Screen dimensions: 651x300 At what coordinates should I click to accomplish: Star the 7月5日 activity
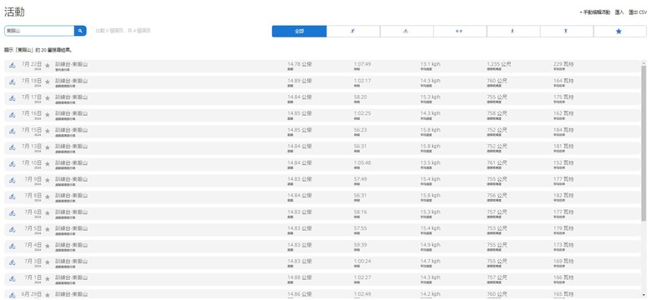[x=48, y=229]
